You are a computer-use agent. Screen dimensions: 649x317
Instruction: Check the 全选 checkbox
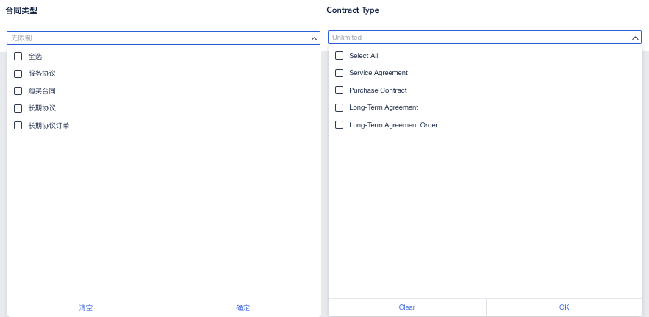(18, 57)
